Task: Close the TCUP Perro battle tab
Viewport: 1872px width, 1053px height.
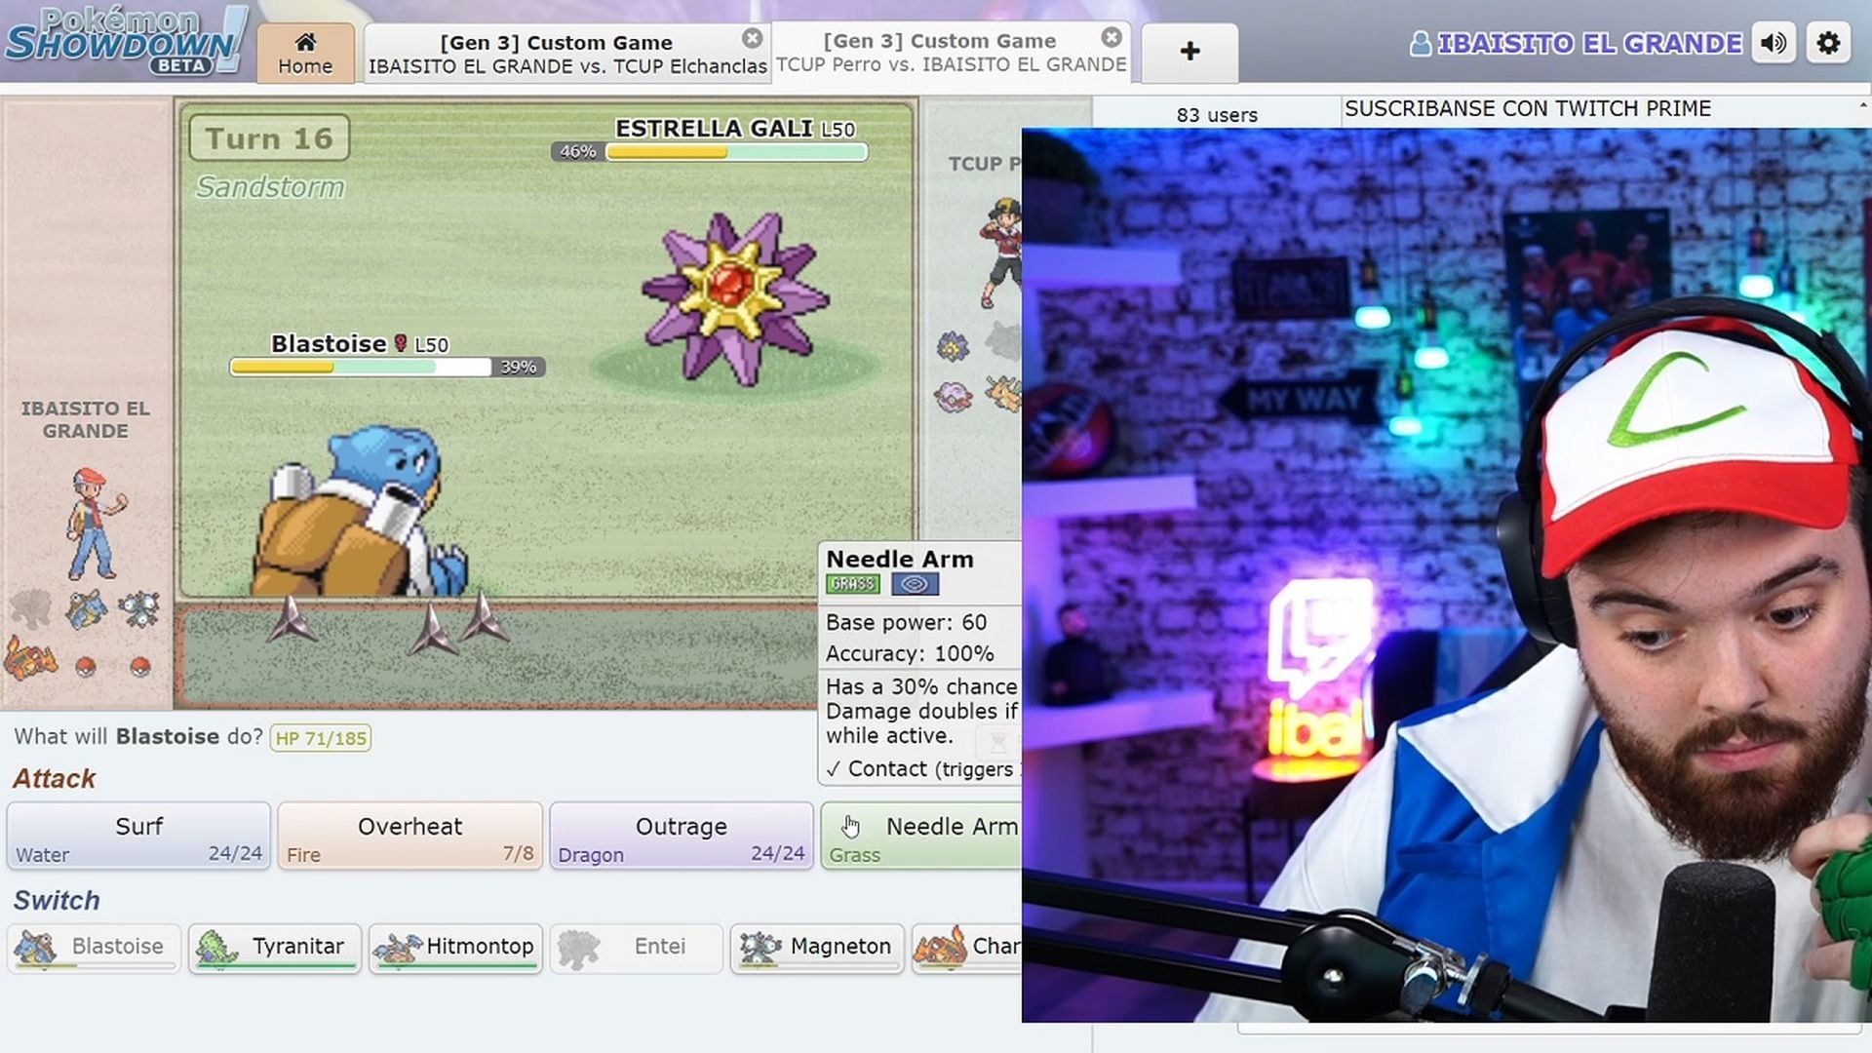Action: pyautogui.click(x=1111, y=37)
